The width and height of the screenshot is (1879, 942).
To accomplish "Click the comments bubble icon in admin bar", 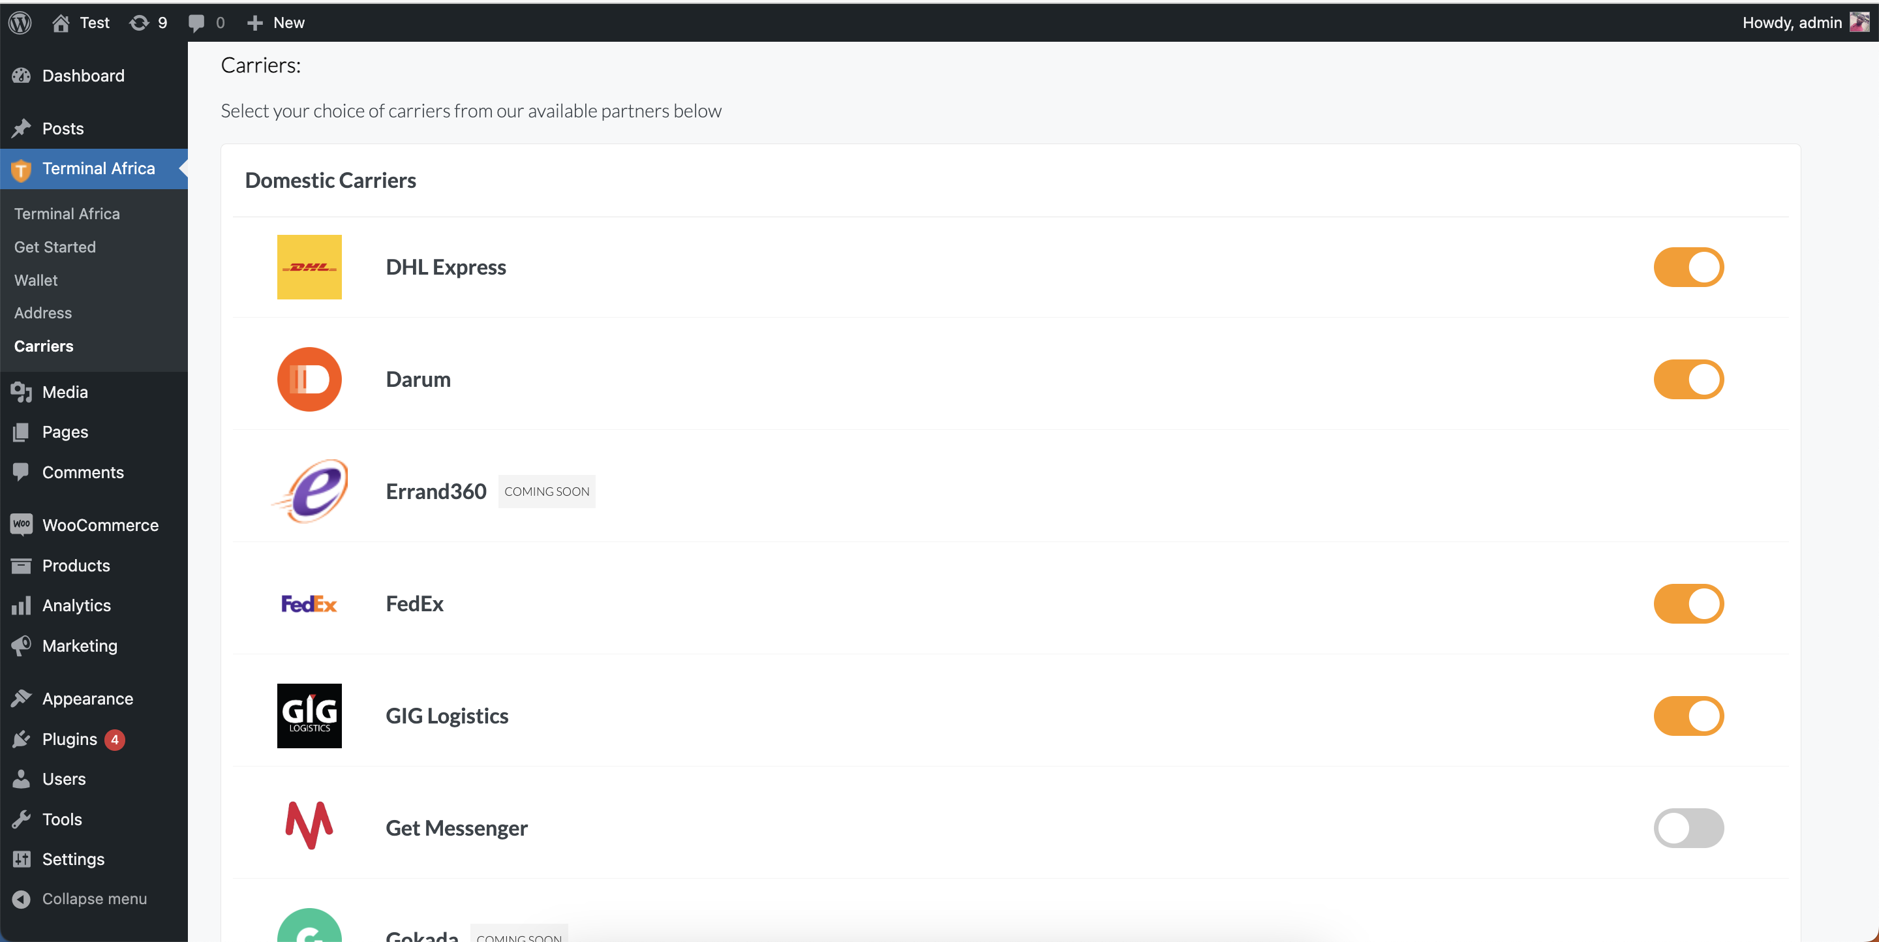I will (x=197, y=23).
